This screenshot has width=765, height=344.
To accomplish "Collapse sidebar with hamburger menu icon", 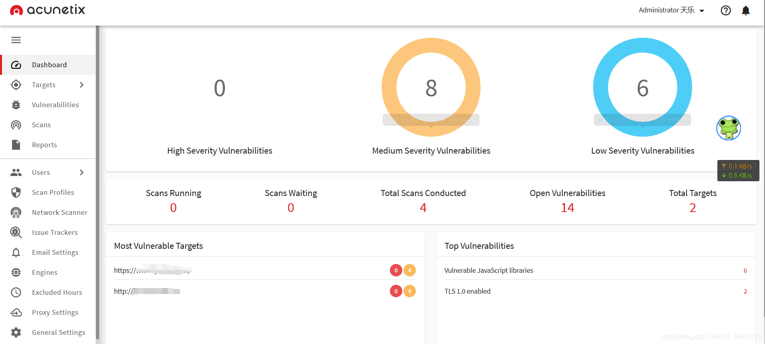I will point(16,40).
